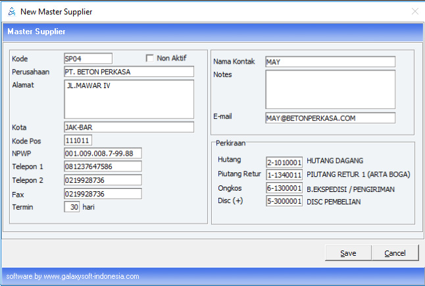Select the NPWP number field

(103, 154)
